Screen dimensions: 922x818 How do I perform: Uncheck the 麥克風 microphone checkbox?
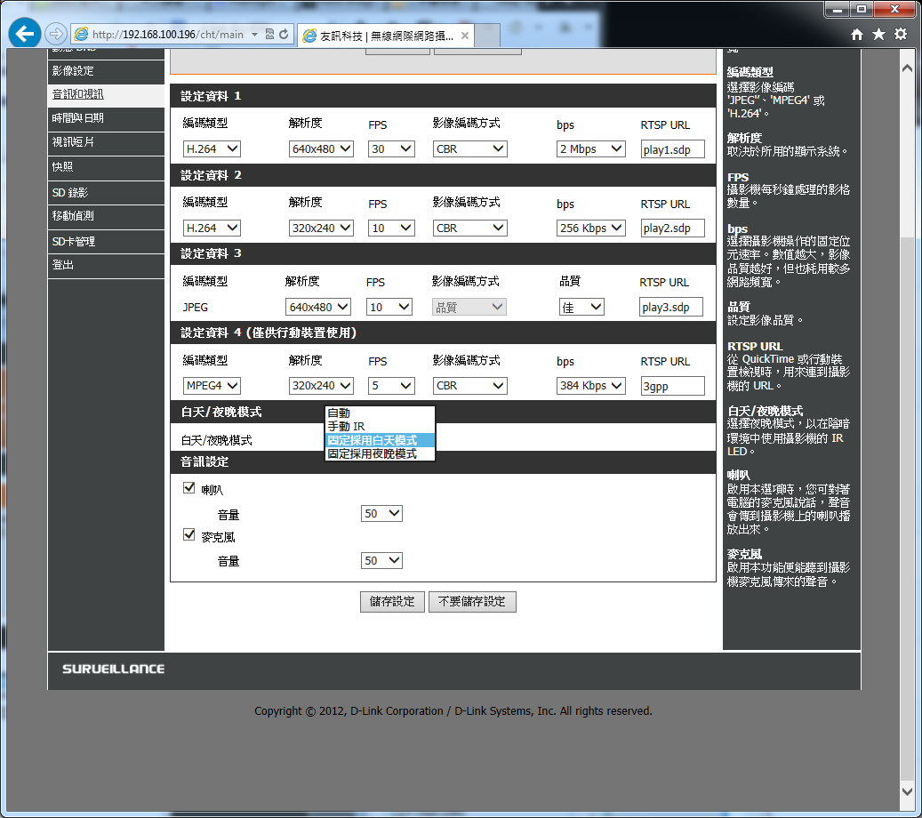click(x=188, y=535)
